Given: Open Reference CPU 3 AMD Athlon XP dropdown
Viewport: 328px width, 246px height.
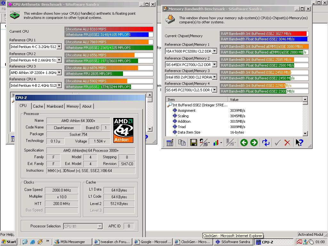Looking at the screenshot, I should (x=59, y=73).
